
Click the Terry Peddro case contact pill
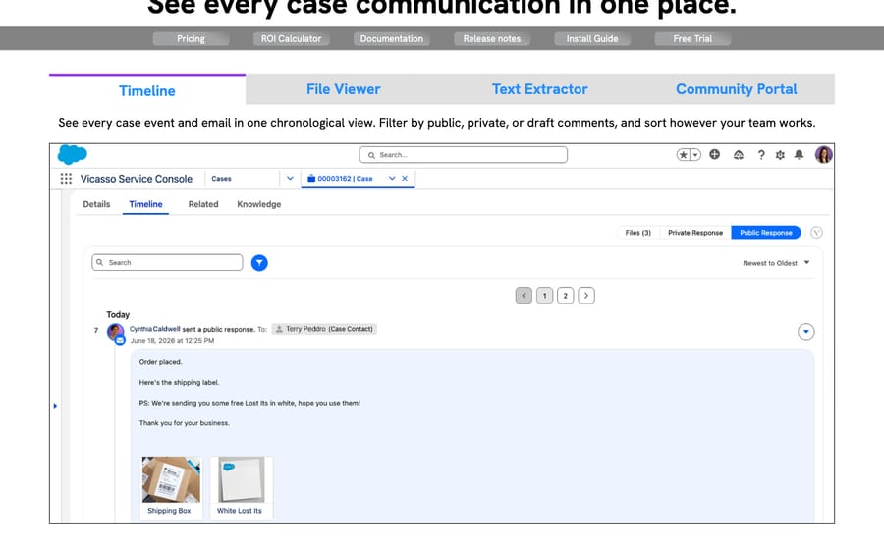(x=324, y=329)
